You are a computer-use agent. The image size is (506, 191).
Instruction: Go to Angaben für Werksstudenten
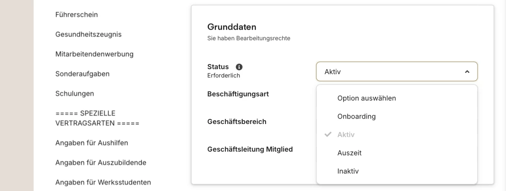click(x=103, y=182)
